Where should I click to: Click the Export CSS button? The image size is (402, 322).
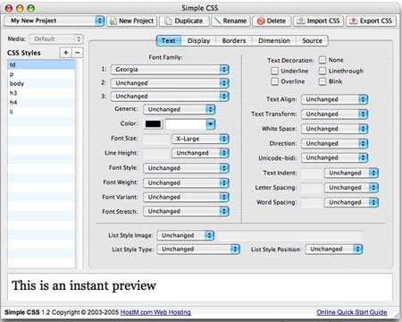tap(371, 21)
